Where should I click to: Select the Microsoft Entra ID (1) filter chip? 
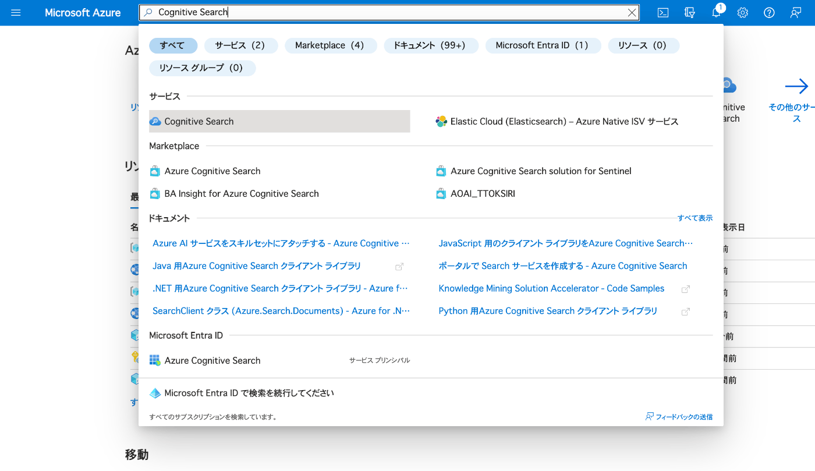542,45
